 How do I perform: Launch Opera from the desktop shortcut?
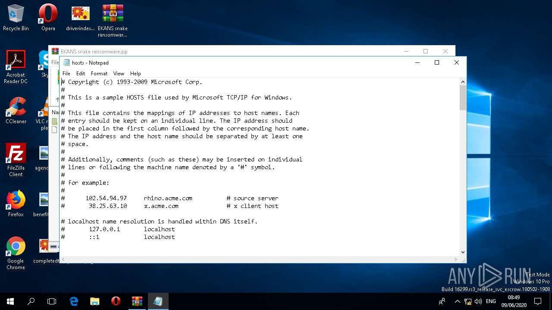tap(48, 18)
